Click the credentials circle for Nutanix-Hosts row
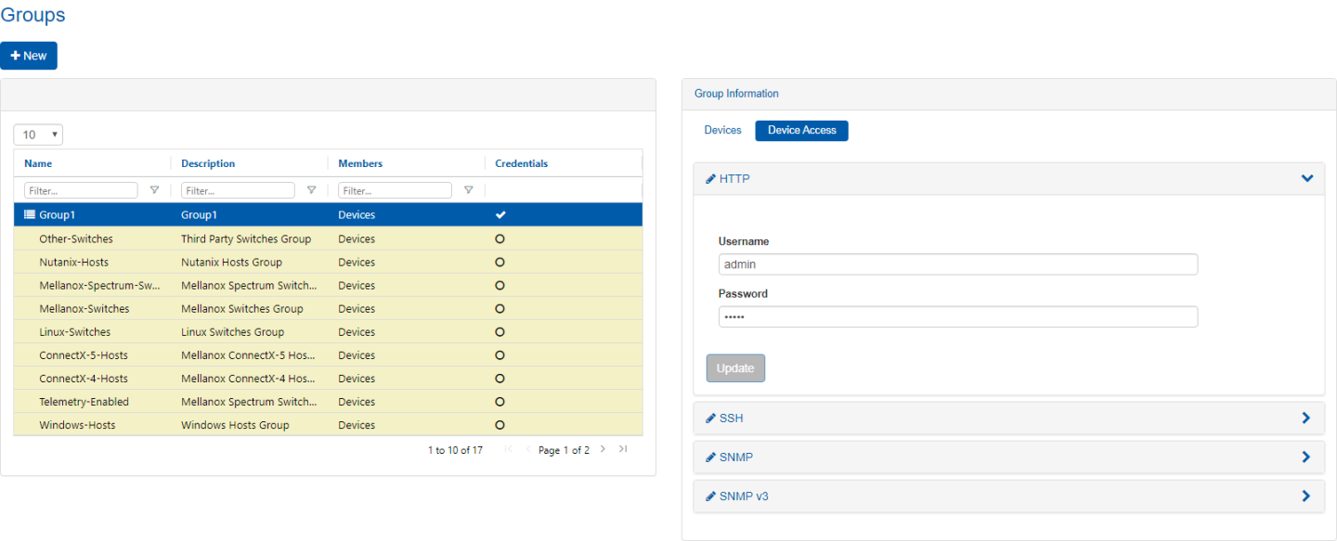The width and height of the screenshot is (1337, 541). (x=500, y=262)
